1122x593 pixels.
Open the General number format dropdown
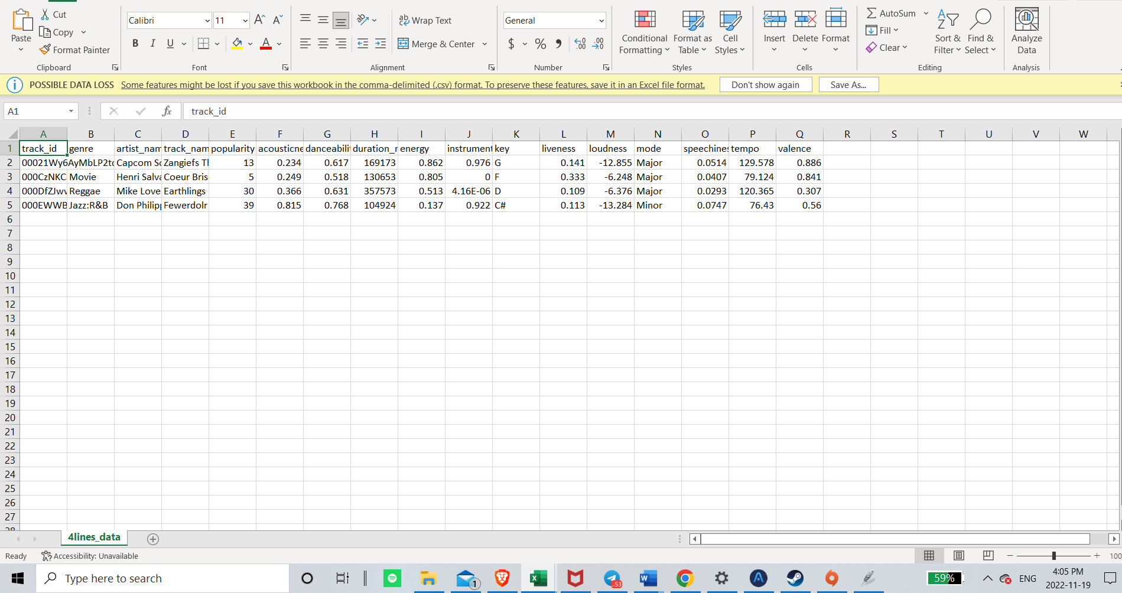coord(601,21)
